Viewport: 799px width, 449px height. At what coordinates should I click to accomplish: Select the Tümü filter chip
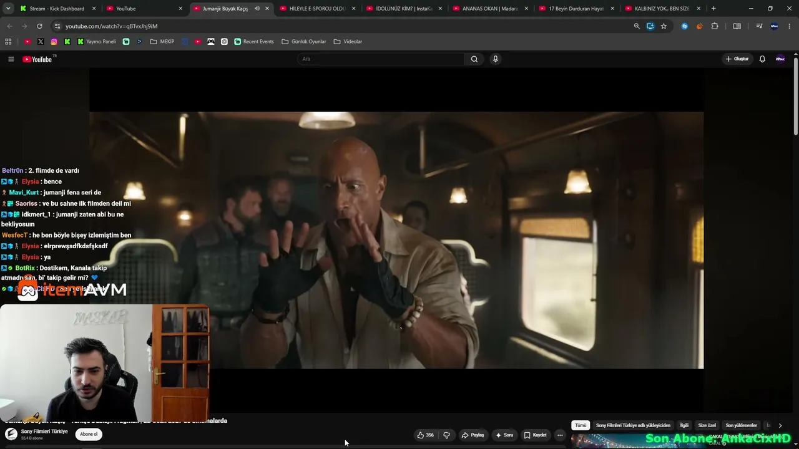(581, 425)
